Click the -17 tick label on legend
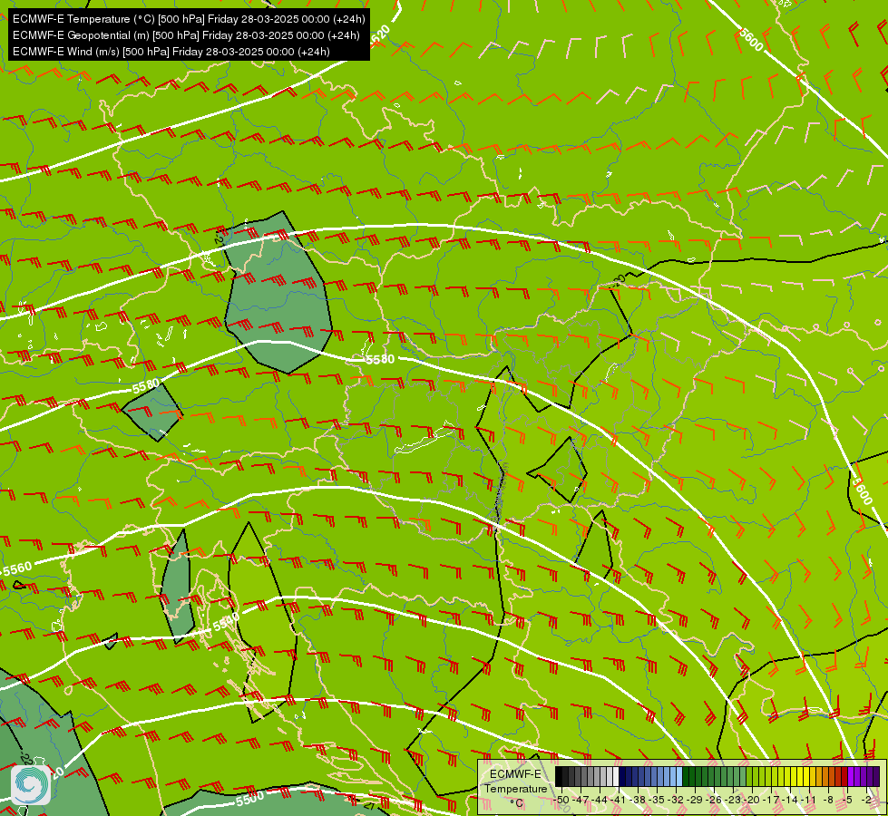 pos(771,800)
